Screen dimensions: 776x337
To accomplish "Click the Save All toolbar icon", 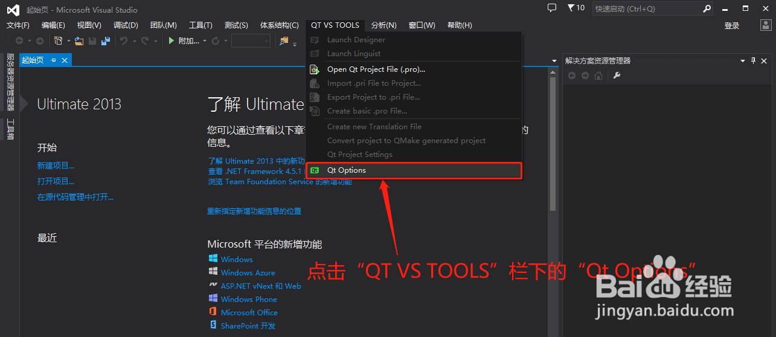I will click(106, 41).
